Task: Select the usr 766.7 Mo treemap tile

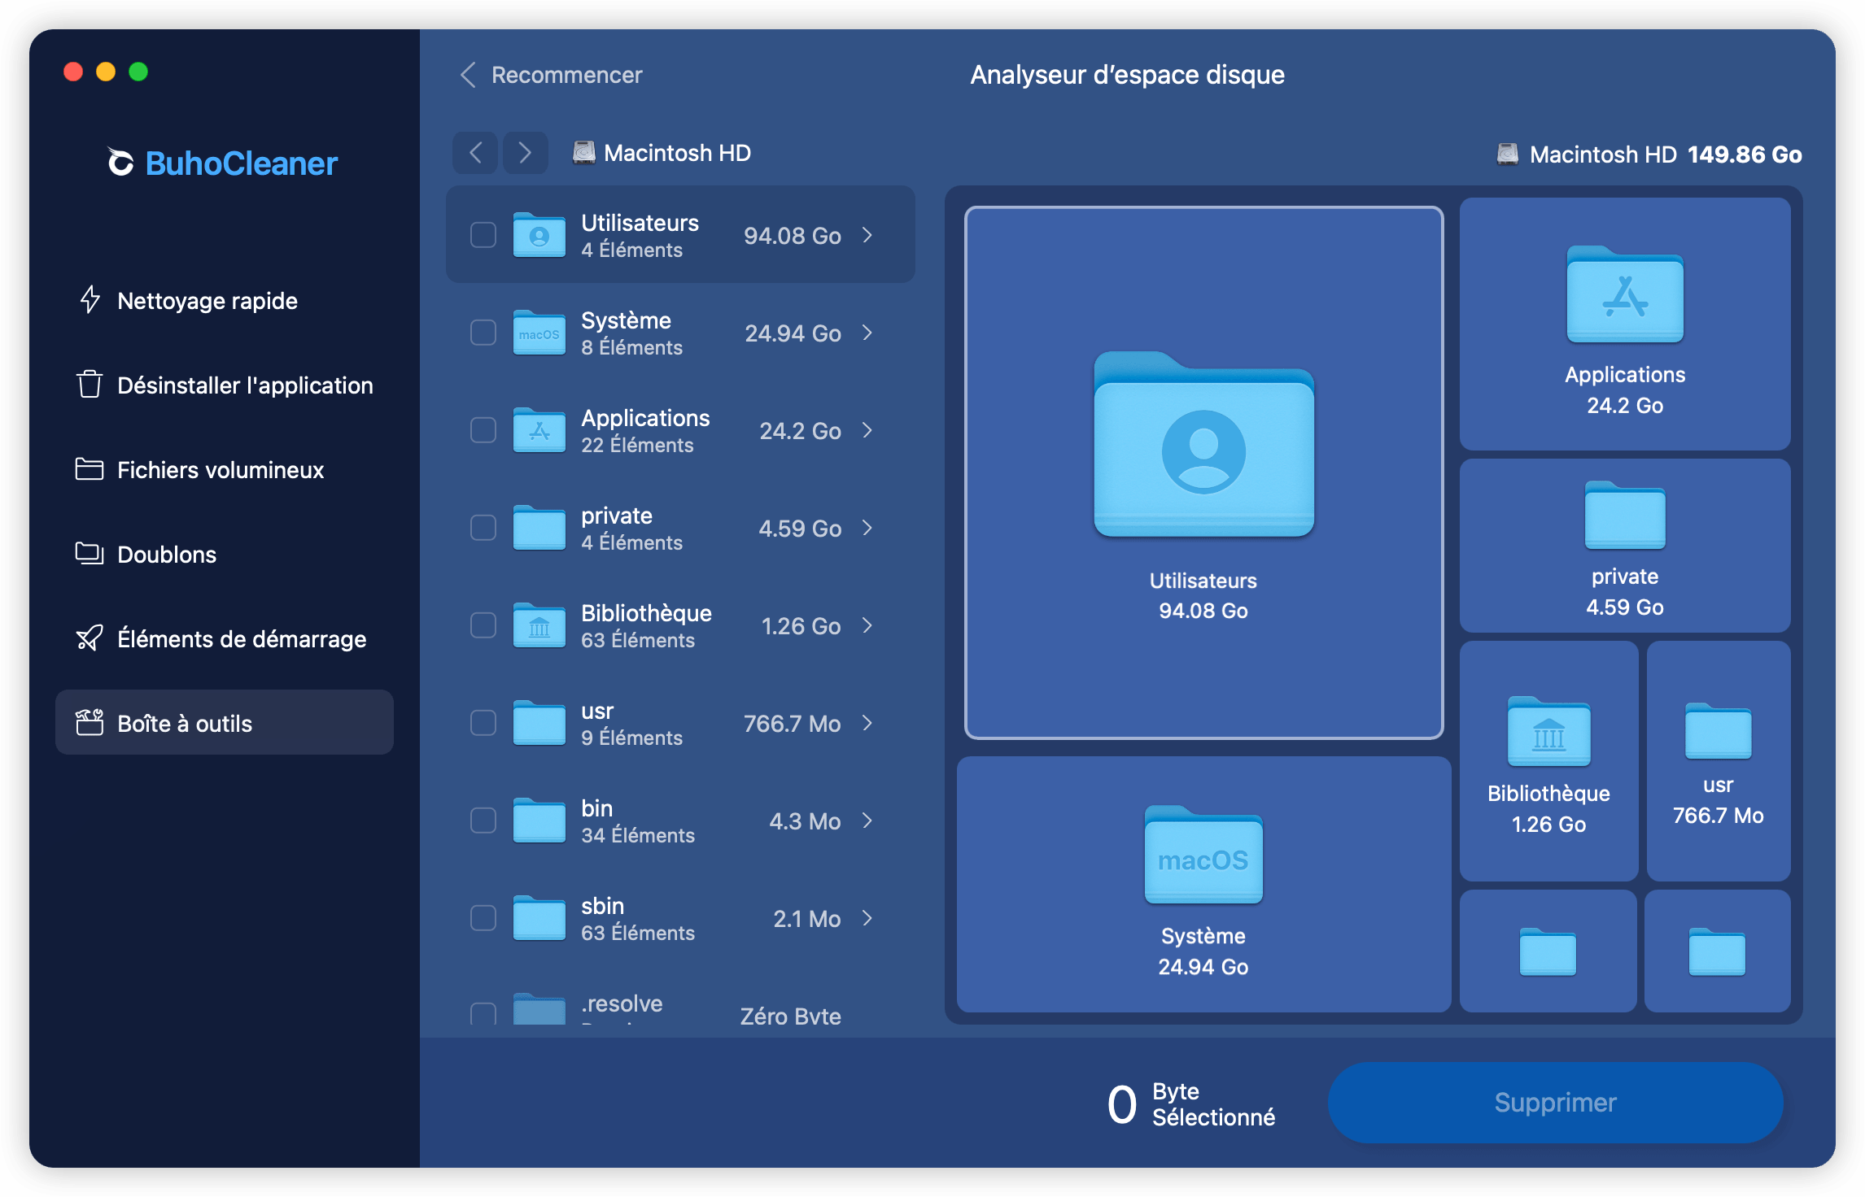Action: [x=1718, y=760]
